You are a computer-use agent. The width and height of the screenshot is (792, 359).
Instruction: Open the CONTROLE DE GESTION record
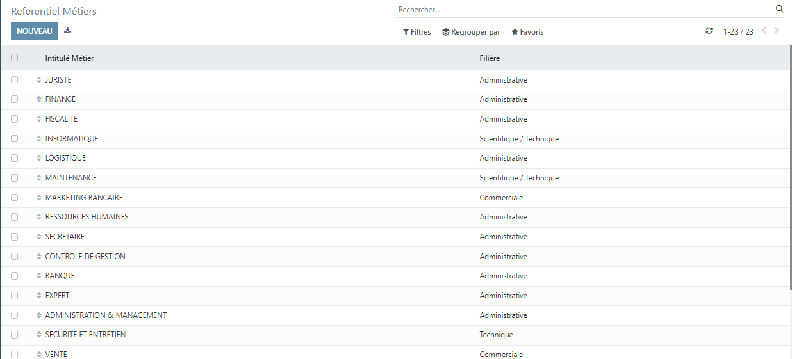pyautogui.click(x=85, y=257)
